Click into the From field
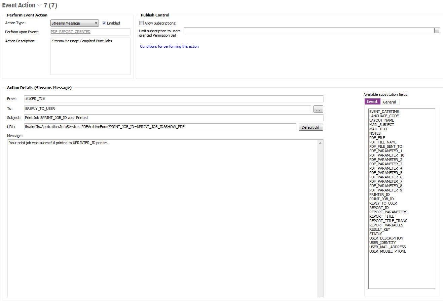The image size is (443, 303). [173, 99]
